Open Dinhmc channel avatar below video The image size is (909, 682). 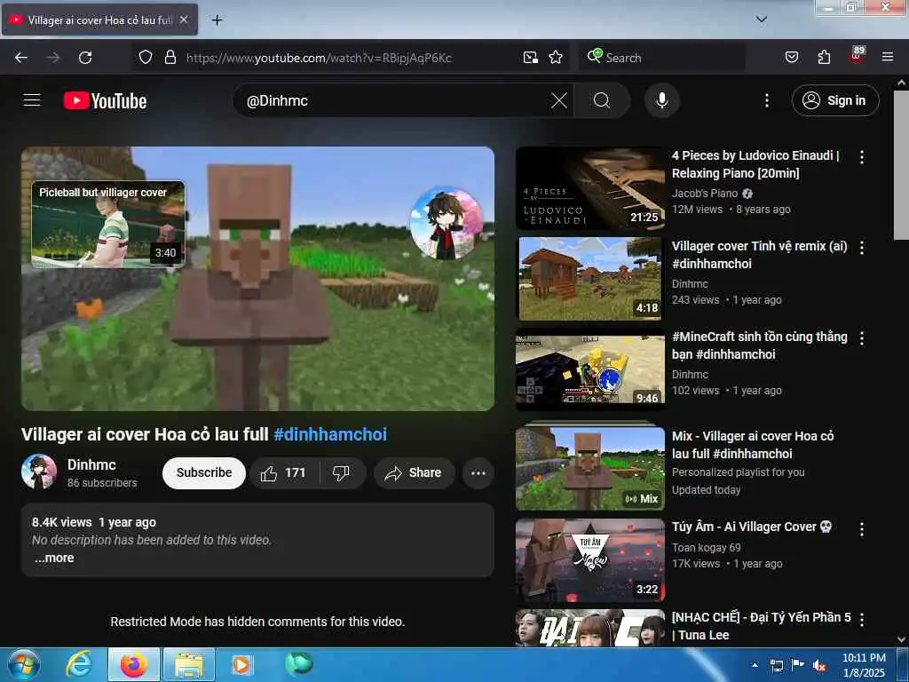[39, 472]
